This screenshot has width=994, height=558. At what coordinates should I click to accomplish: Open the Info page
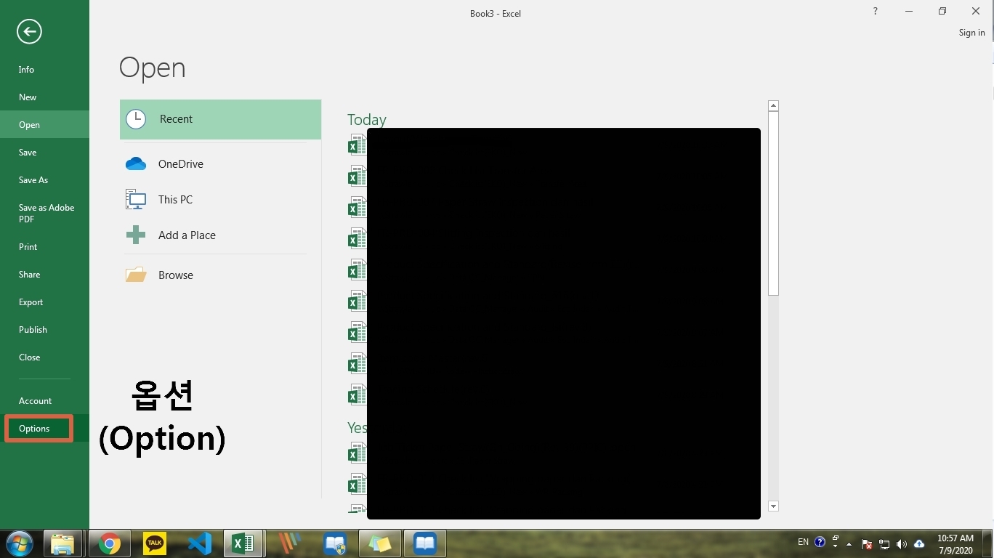[x=44, y=70]
